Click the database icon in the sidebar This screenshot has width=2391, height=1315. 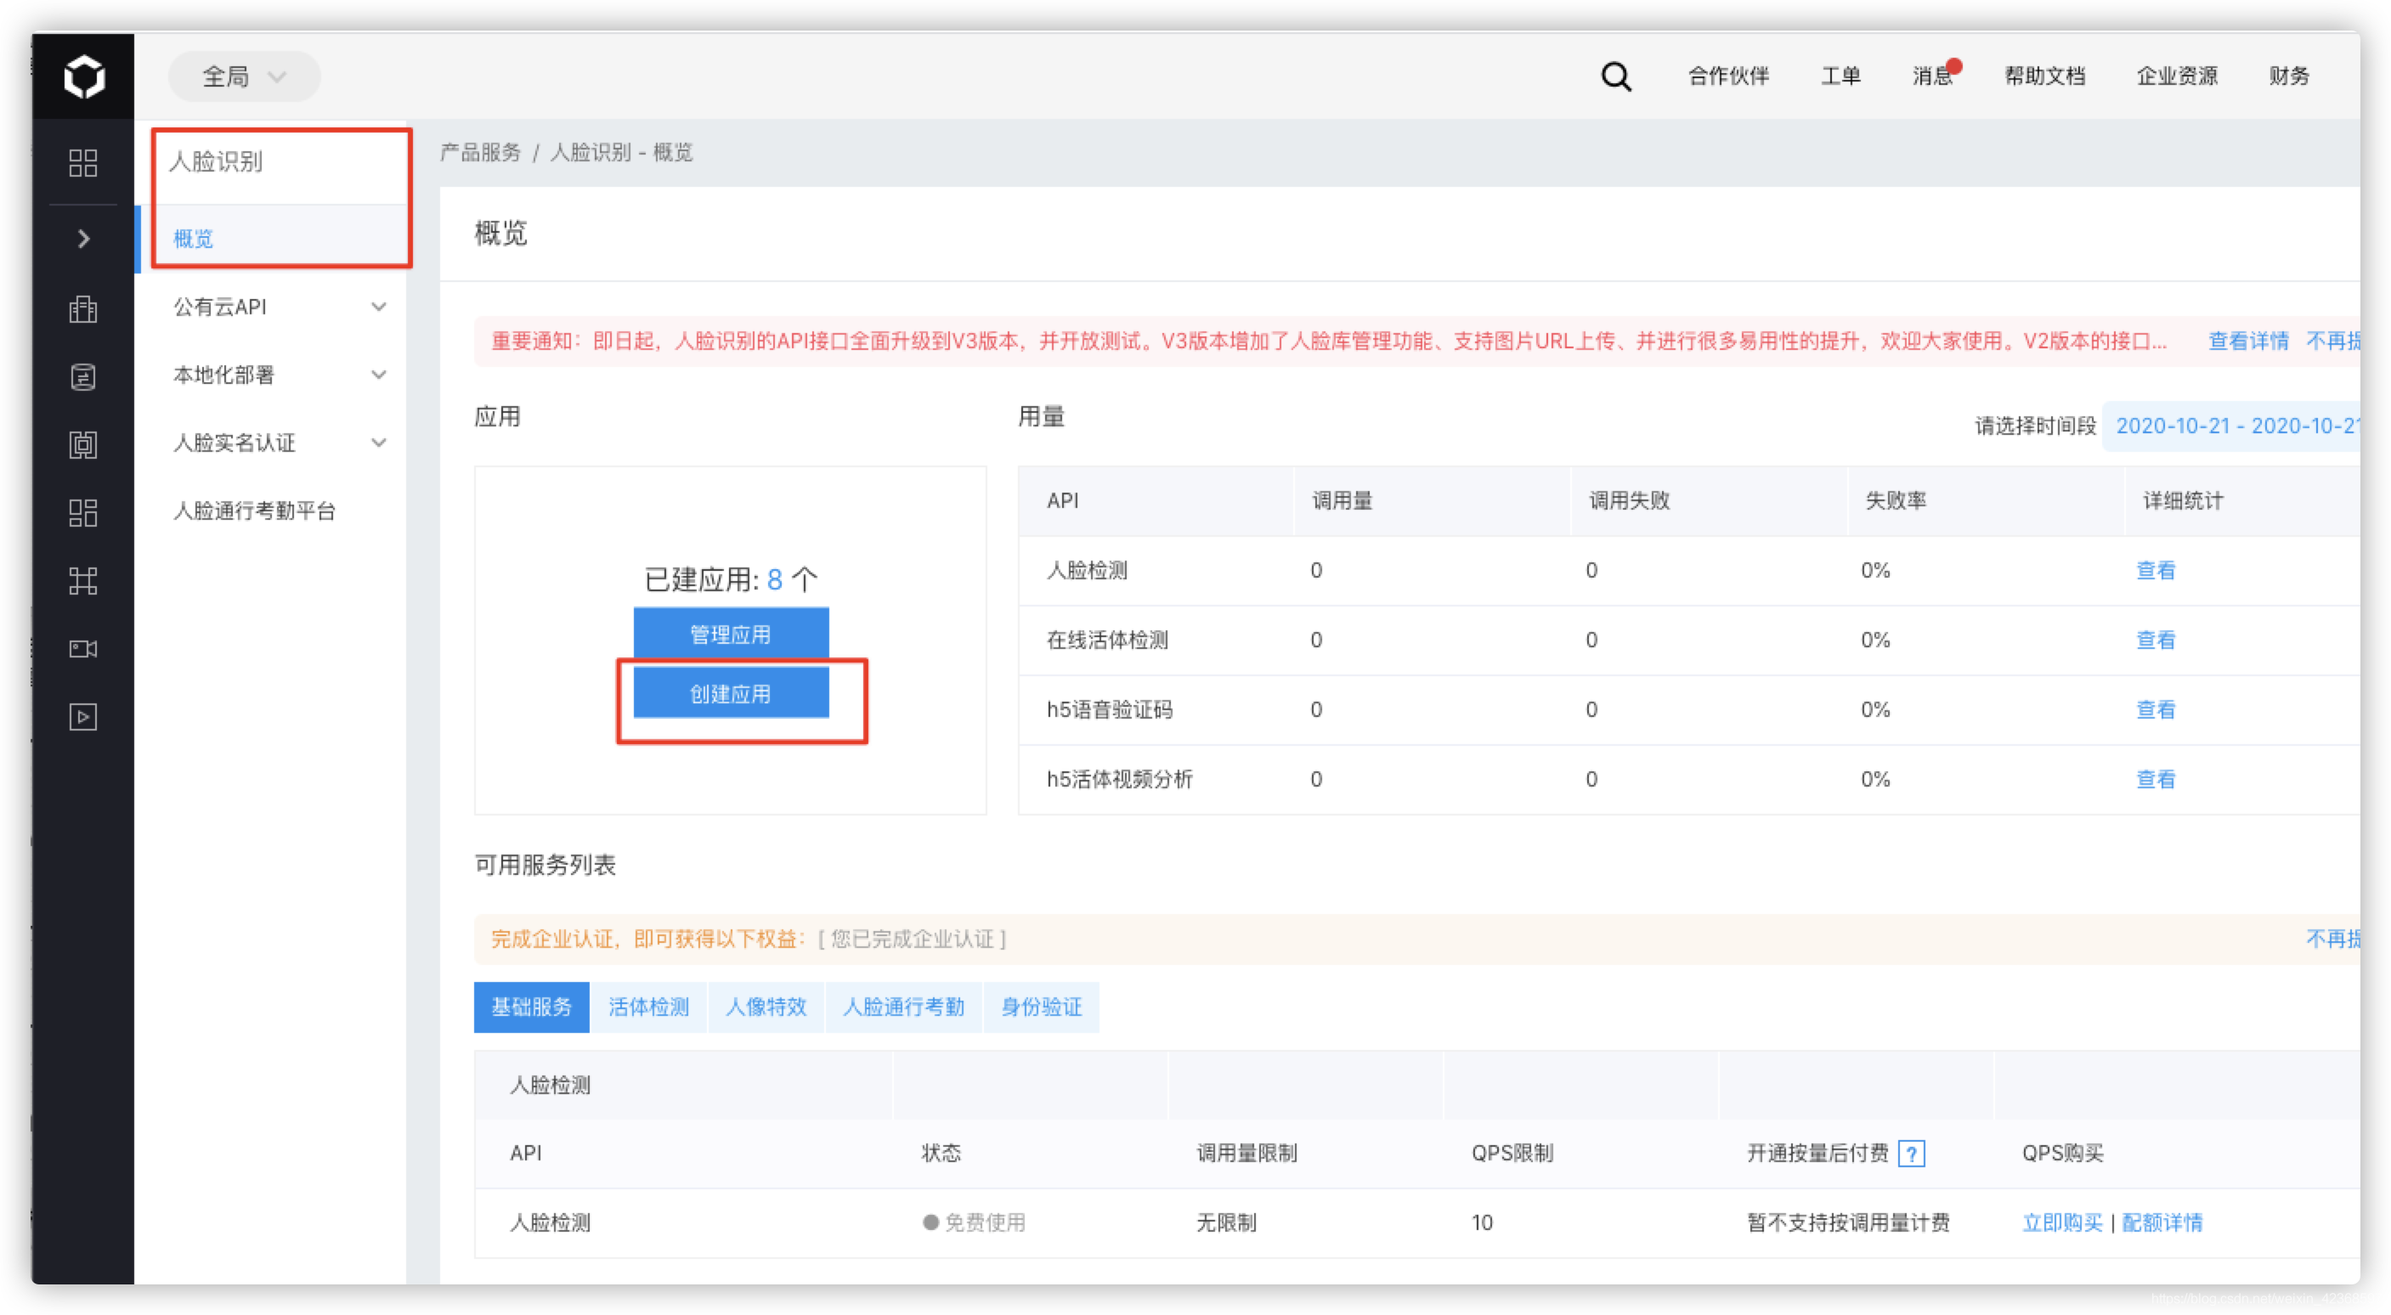click(82, 377)
